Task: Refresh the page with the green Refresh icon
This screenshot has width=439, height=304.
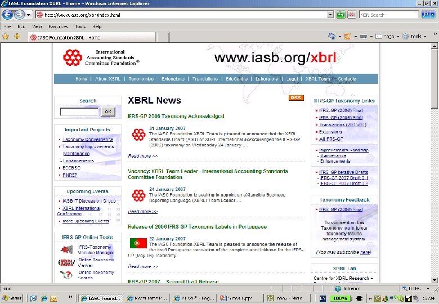Action: [x=341, y=15]
